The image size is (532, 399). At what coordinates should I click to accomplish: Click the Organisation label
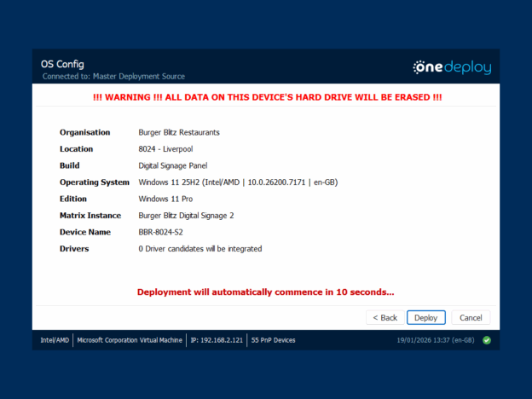click(x=84, y=132)
